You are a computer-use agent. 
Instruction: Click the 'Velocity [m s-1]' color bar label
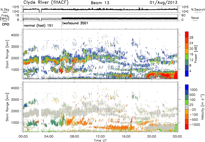202,107
